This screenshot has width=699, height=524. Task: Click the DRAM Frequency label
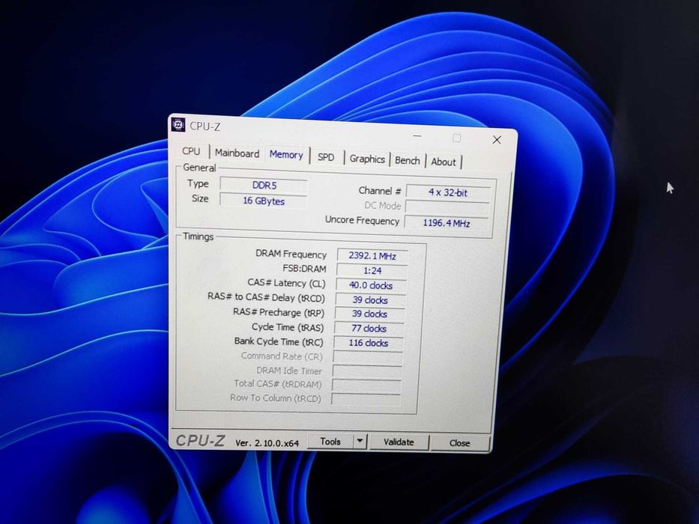[x=291, y=254]
